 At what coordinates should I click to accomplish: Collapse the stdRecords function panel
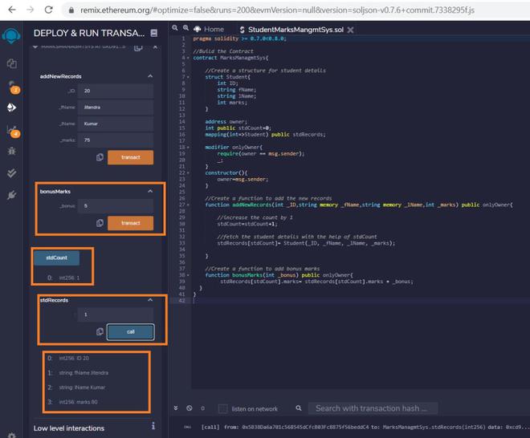click(150, 299)
